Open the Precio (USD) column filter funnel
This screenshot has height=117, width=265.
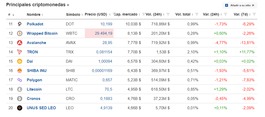point(114,14)
